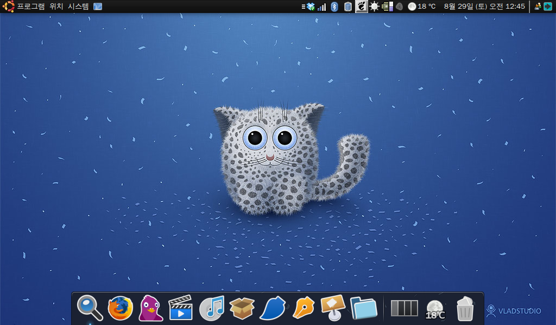
Task: Open the blue folder in the dock
Action: [363, 308]
